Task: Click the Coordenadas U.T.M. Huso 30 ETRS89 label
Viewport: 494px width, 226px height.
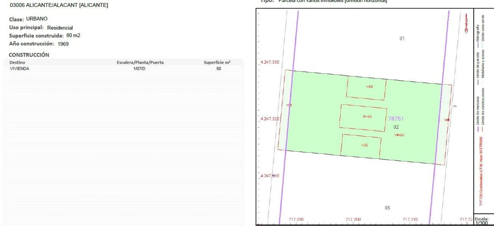Action: click(481, 172)
